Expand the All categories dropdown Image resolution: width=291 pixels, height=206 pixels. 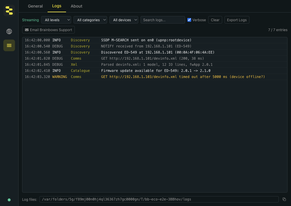[x=90, y=20]
